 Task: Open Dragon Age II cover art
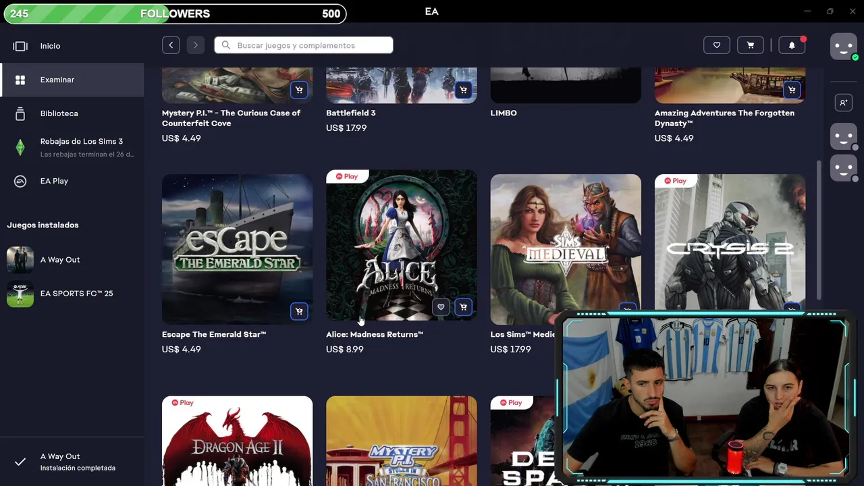coord(237,441)
